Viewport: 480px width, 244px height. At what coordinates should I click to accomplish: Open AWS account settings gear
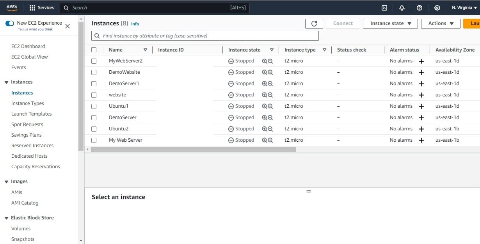coord(437,7)
